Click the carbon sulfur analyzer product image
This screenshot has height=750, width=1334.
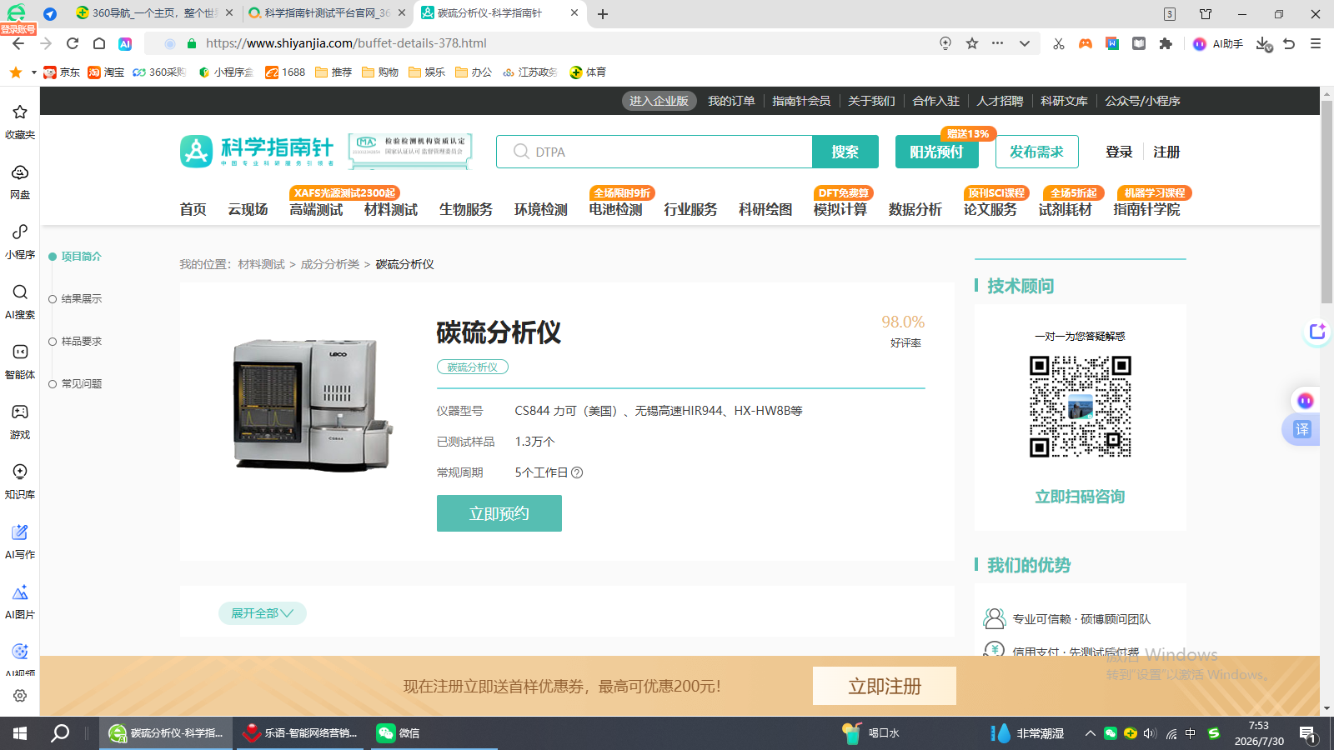tap(313, 404)
